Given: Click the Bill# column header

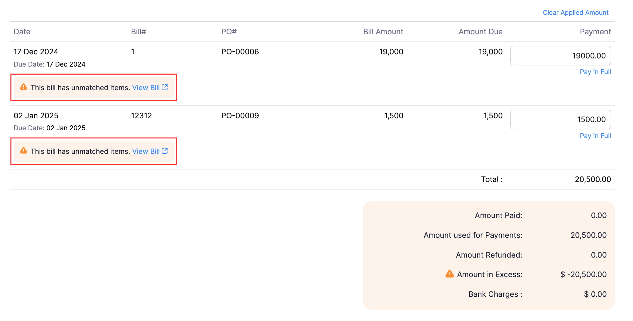Looking at the screenshot, I should click(x=138, y=32).
